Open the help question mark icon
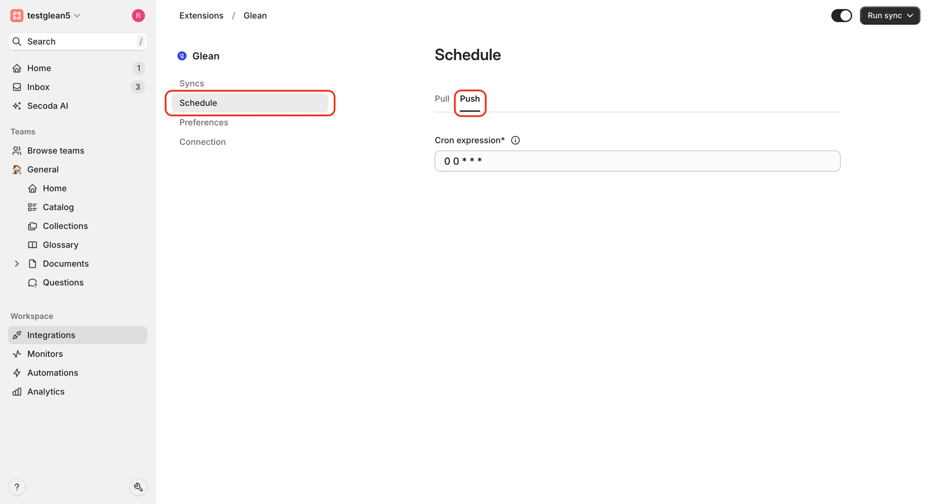 click(17, 487)
